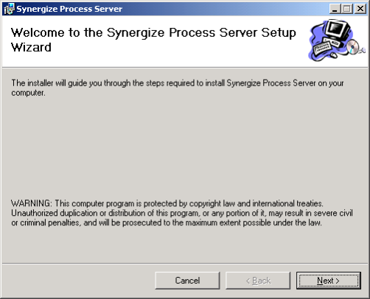Click the word 'Wizard' in the heading
The image size is (370, 299).
tap(31, 47)
